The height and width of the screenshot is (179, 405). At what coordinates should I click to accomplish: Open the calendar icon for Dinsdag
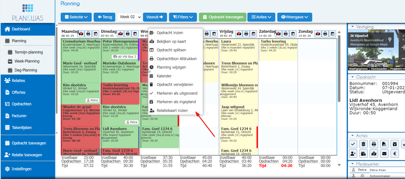(x=135, y=33)
